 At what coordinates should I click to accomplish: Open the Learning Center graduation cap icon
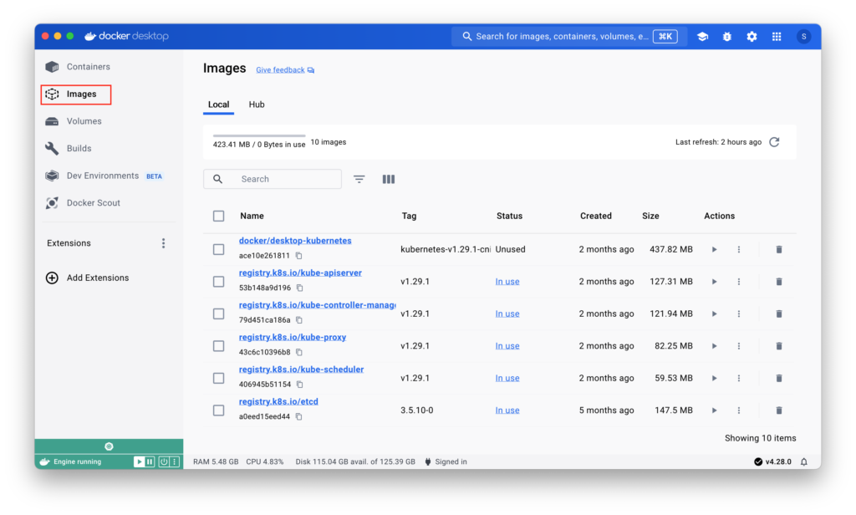point(702,37)
